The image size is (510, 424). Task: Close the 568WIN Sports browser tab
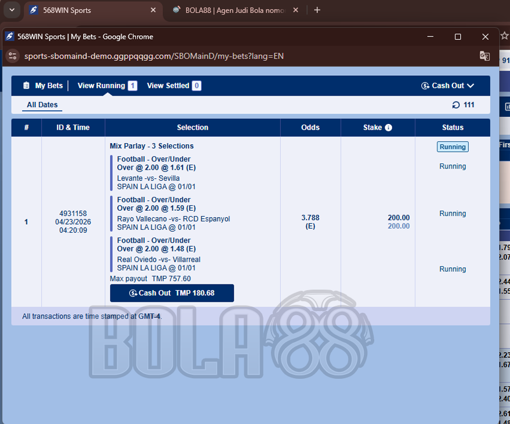point(153,10)
